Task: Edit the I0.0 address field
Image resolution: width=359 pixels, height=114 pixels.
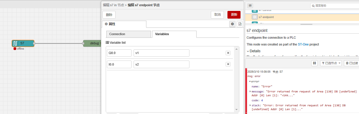Action: pyautogui.click(x=119, y=64)
